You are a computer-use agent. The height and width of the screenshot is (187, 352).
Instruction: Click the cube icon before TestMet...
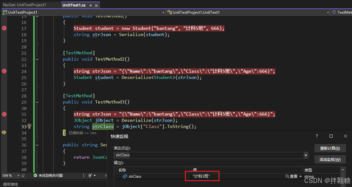tap(334, 12)
